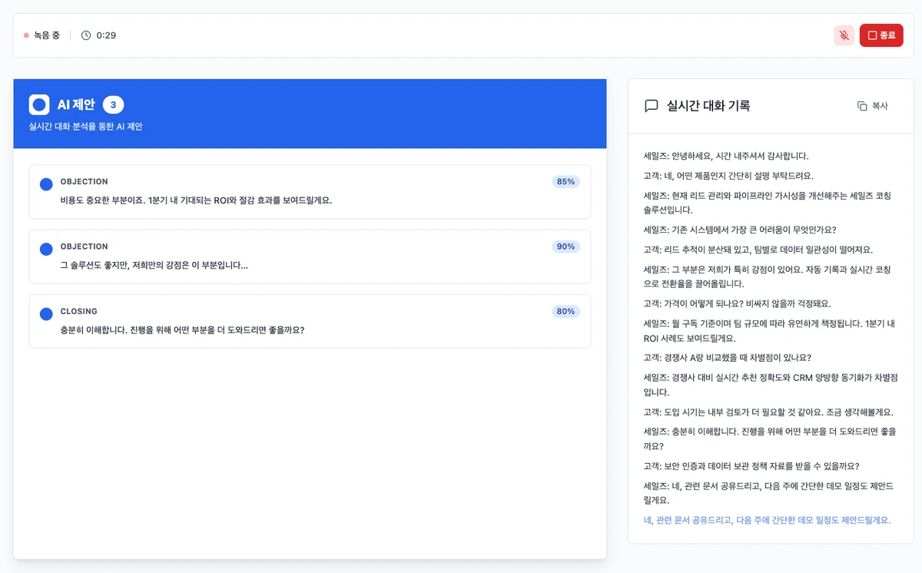Select line '고객: 도입 시기는 내부 검토가'
The image size is (922, 573).
[x=768, y=412]
